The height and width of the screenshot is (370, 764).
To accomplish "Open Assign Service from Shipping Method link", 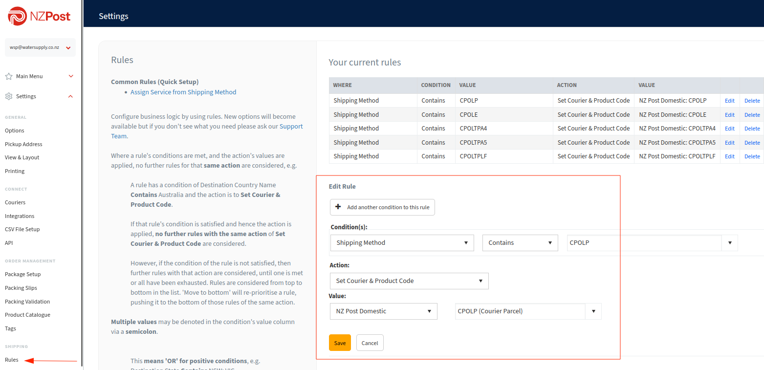I will (183, 92).
